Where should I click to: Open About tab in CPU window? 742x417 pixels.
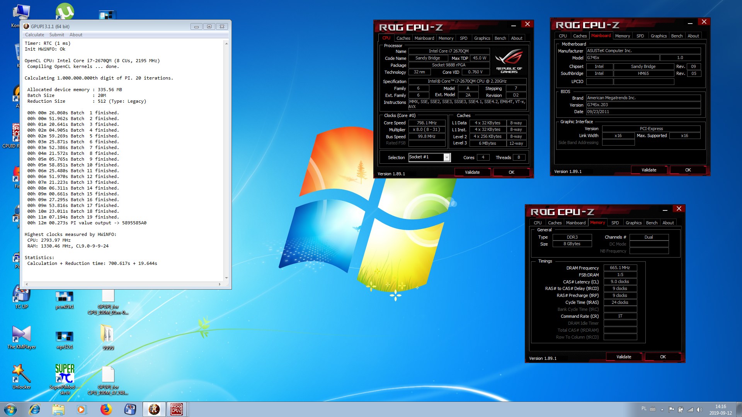(x=517, y=38)
